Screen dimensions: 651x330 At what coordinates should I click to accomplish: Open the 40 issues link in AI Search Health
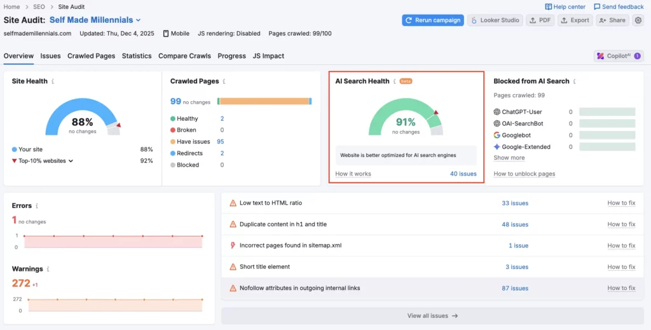463,174
